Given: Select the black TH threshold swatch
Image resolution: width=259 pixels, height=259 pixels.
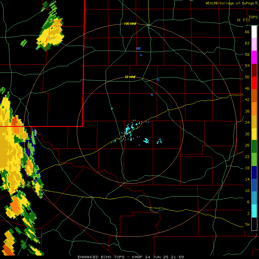Looking at the screenshot, I should click(254, 224).
